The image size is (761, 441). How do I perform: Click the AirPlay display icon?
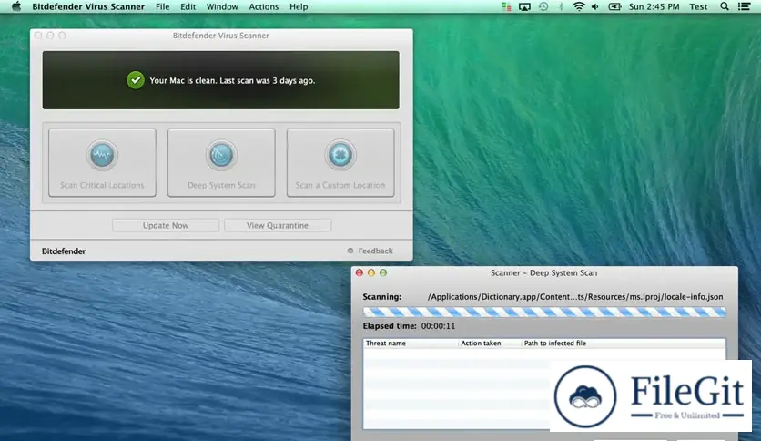524,6
